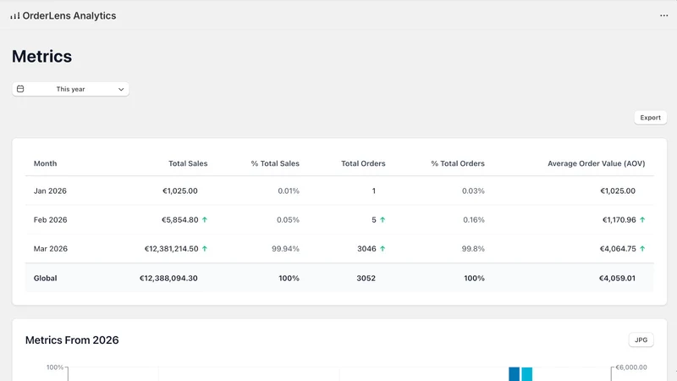The image size is (677, 381).
Task: Click the up arrow next to 5 orders
Action: (x=383, y=220)
